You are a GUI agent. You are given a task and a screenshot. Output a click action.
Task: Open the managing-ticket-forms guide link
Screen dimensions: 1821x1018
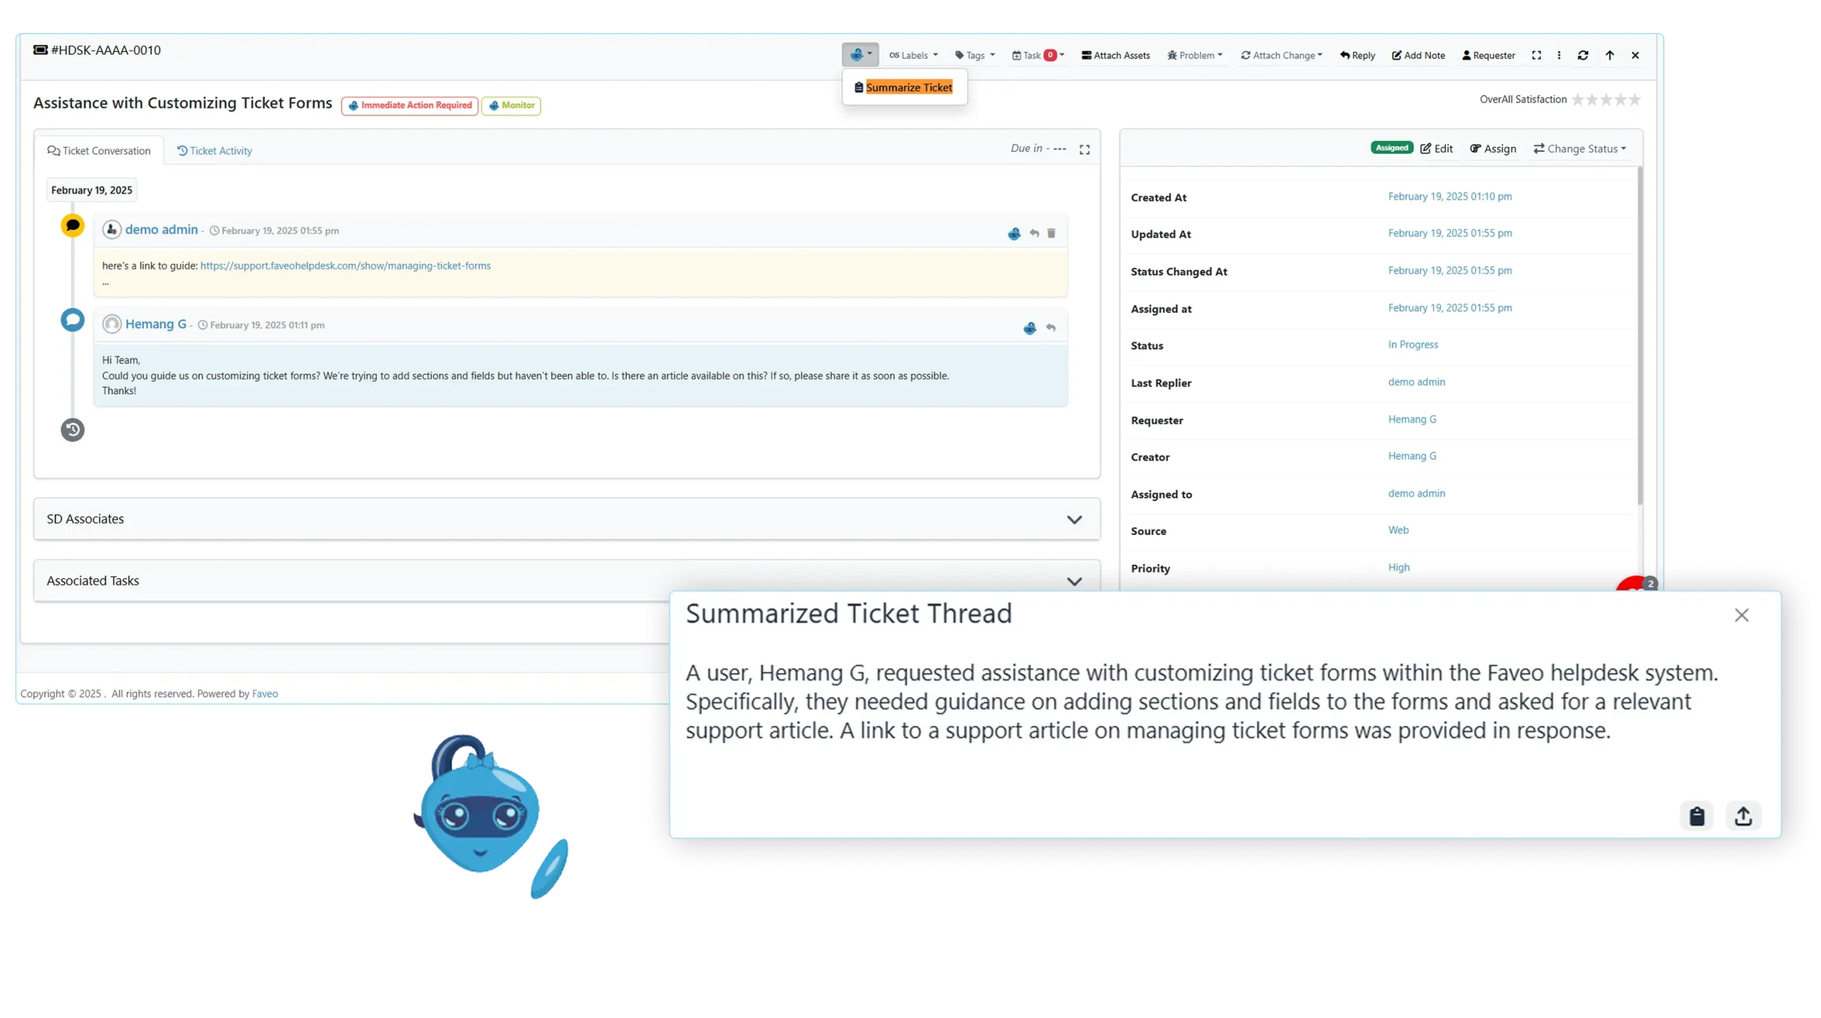tap(345, 266)
